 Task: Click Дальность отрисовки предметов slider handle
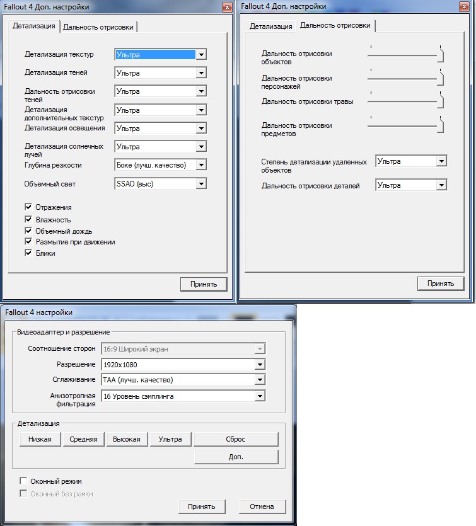point(440,126)
